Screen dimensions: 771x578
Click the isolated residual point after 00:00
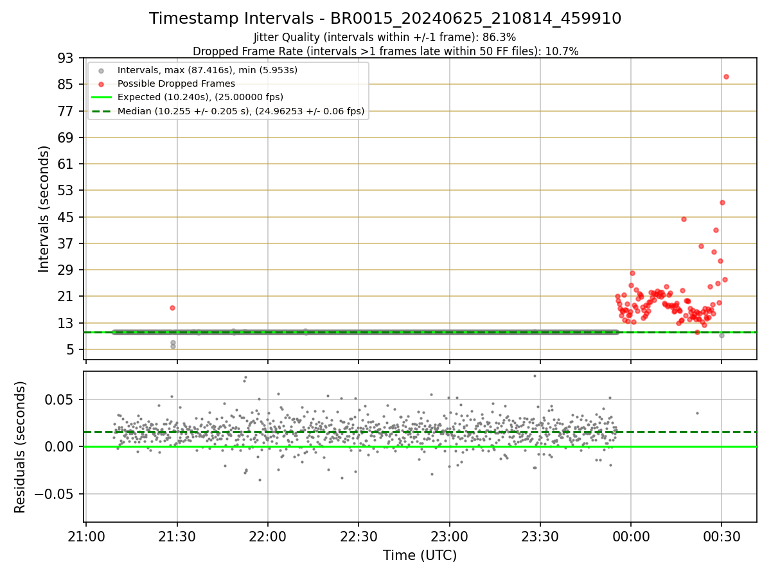pos(697,413)
